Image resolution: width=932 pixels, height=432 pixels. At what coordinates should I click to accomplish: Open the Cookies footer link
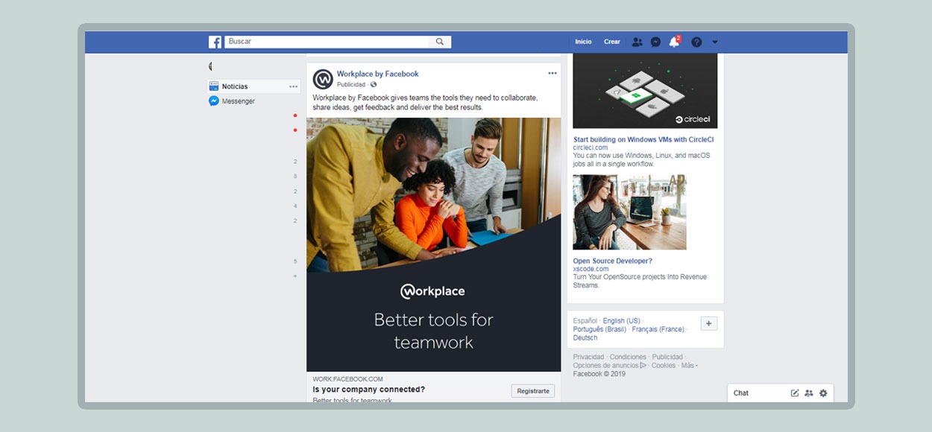(x=664, y=366)
